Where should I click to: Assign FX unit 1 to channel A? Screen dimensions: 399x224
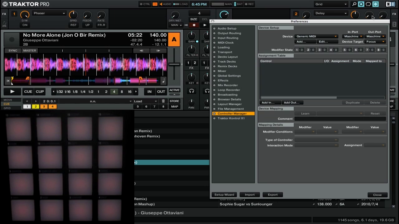pos(188,63)
